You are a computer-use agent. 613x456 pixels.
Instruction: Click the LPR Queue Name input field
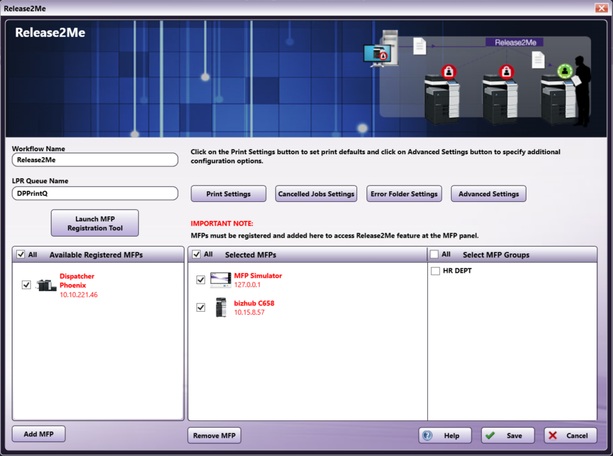pos(95,193)
